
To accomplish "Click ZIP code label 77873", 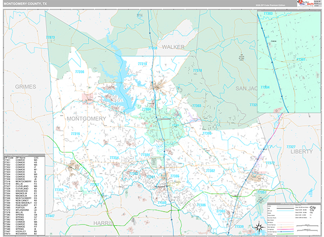I will 50,37.
